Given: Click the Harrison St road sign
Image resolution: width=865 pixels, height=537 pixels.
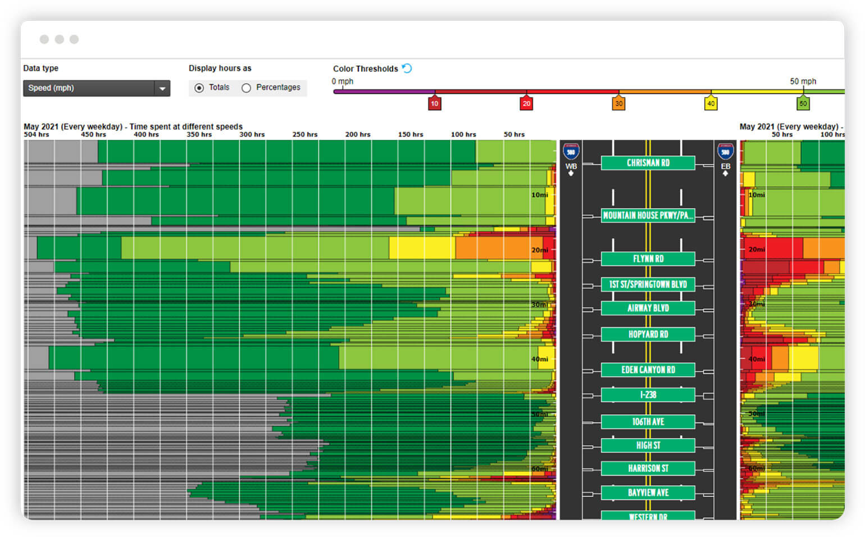Looking at the screenshot, I should coord(648,468).
